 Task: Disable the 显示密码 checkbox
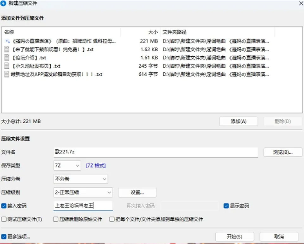(x=226, y=206)
